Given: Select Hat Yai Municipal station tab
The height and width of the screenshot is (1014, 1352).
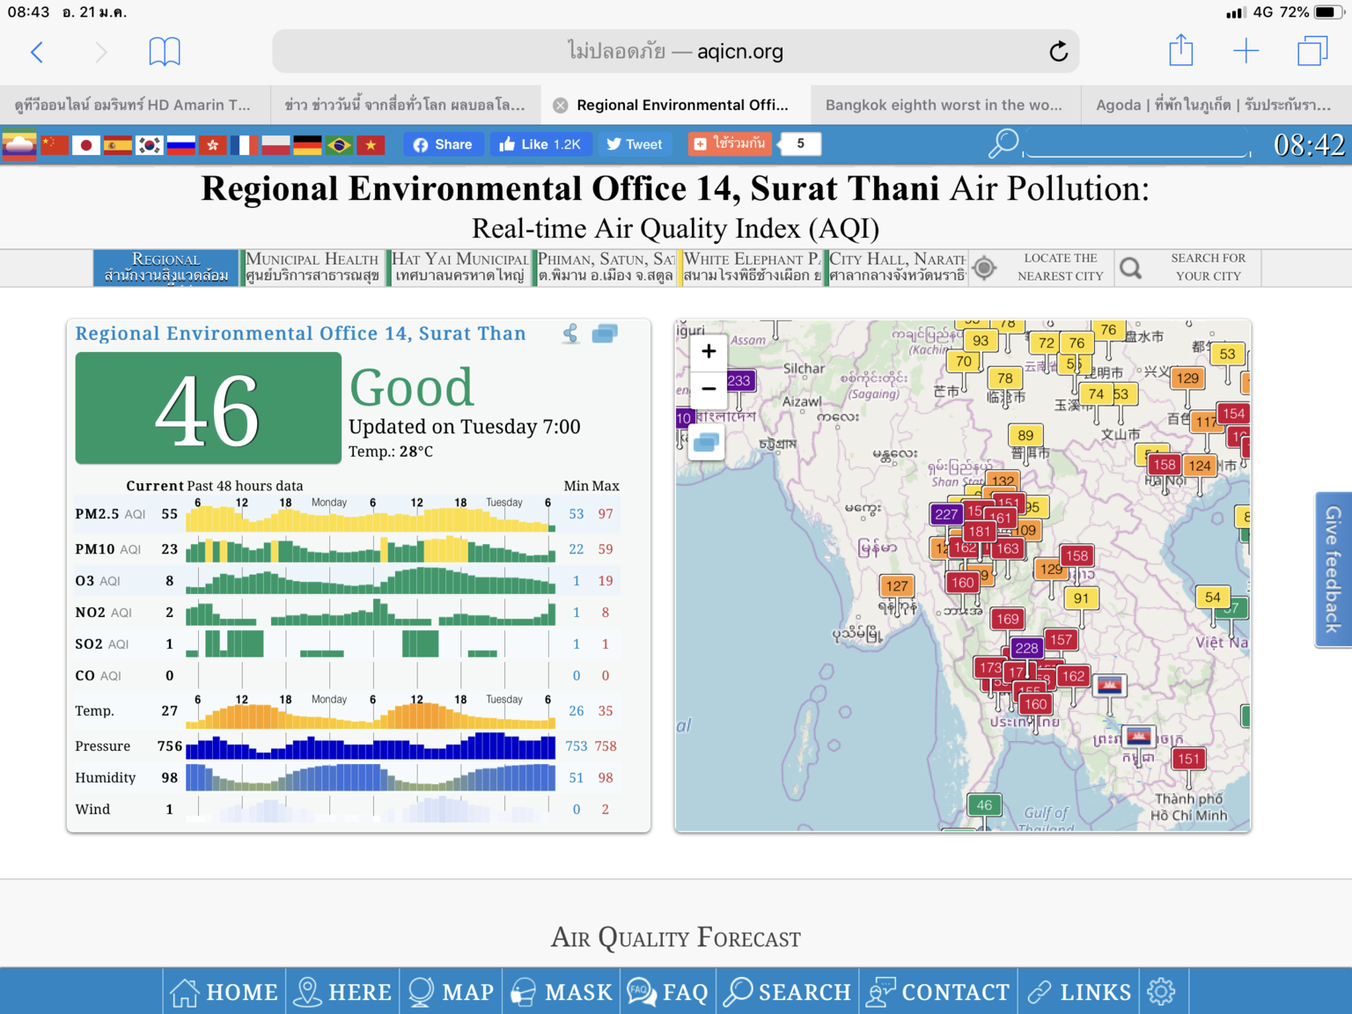Looking at the screenshot, I should [459, 268].
